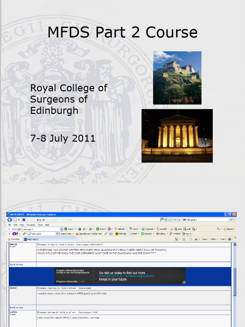The image size is (245, 327).
Task: Click the page vertical scrollbar thumb
Action: tap(234, 282)
